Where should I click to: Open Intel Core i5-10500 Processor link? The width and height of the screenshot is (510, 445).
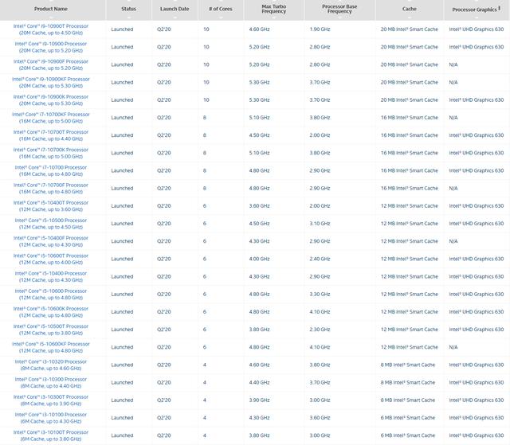pyautogui.click(x=51, y=224)
